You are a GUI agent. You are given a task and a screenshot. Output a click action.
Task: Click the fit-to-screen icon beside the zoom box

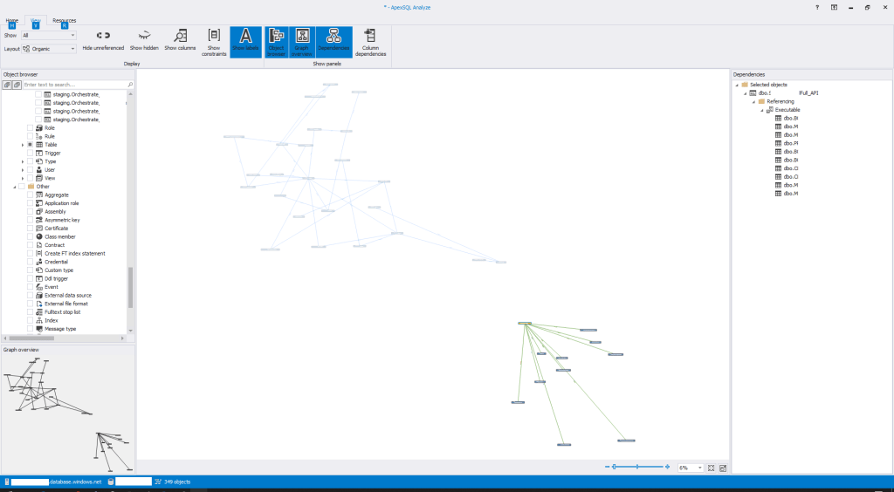[712, 468]
